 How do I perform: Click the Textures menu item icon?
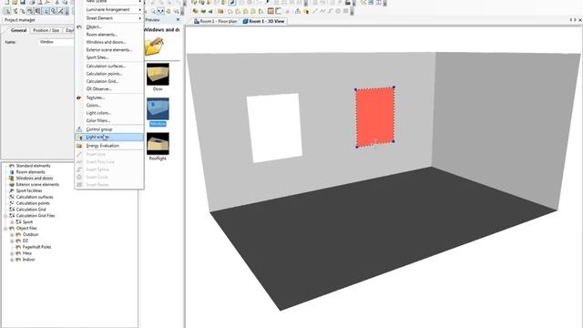click(79, 97)
